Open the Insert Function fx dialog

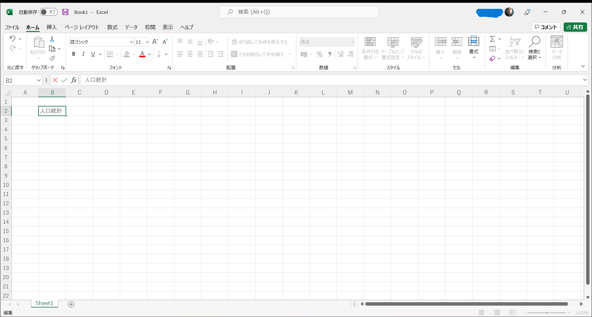tap(74, 80)
